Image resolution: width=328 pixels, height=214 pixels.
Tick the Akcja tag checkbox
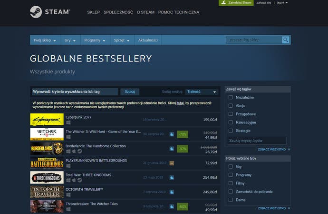[231, 106]
